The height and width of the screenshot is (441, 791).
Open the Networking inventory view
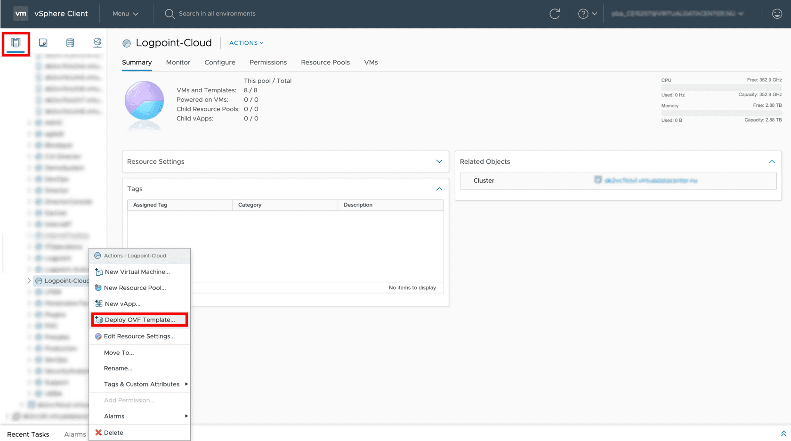click(x=97, y=43)
